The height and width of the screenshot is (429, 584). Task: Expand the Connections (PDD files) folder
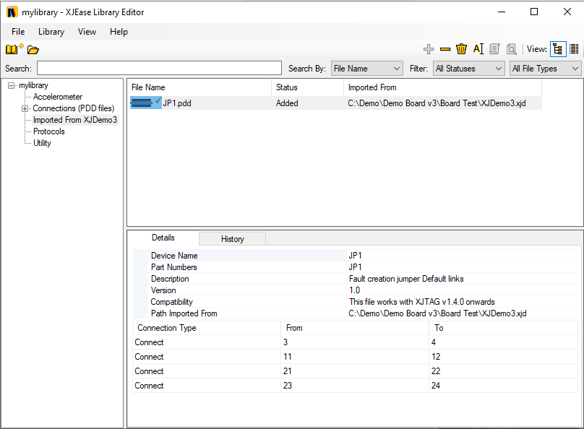point(25,108)
